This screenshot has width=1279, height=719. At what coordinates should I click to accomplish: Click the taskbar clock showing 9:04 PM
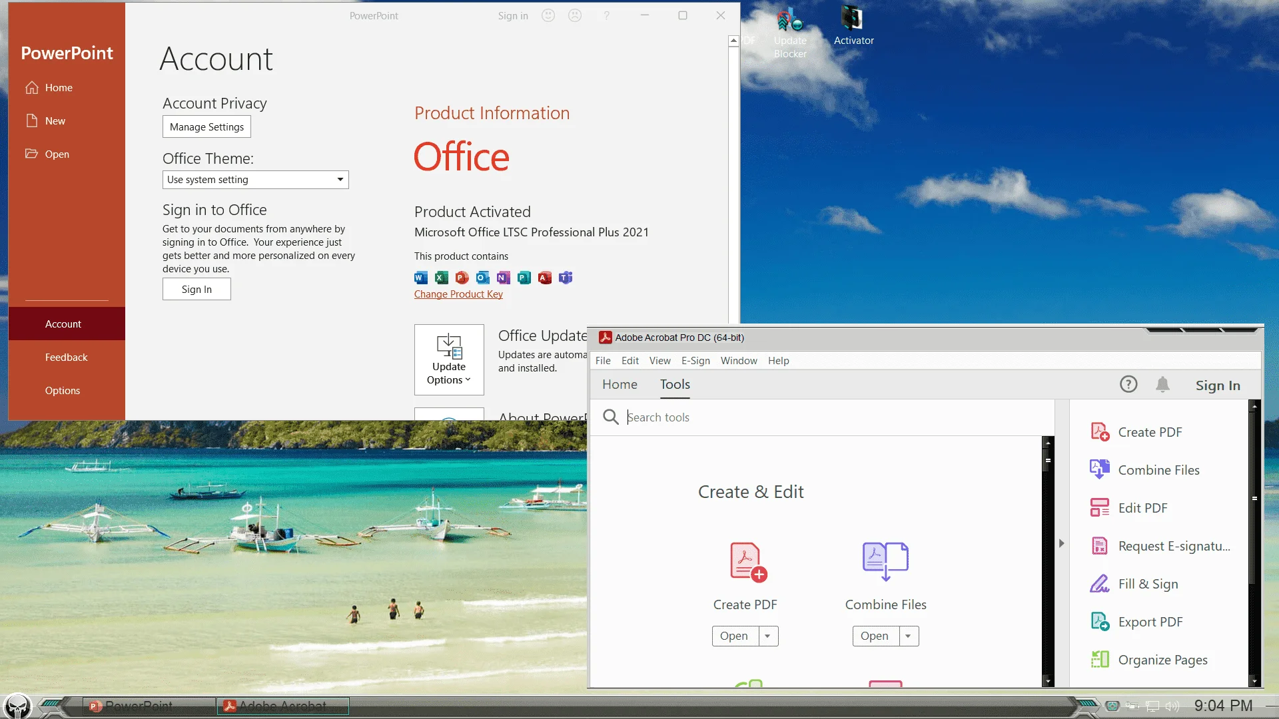(x=1223, y=706)
